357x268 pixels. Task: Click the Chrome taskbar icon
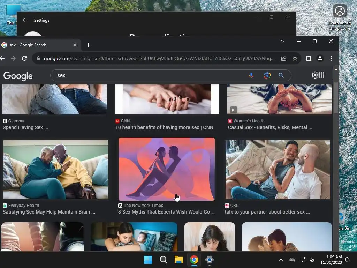[x=194, y=260]
